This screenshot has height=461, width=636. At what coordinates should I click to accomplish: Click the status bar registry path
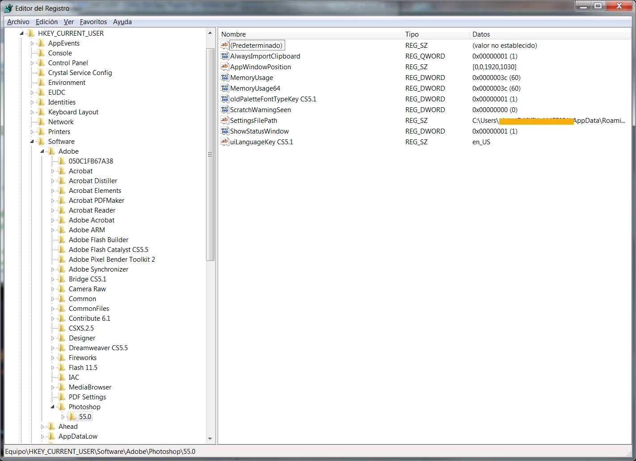tap(100, 451)
